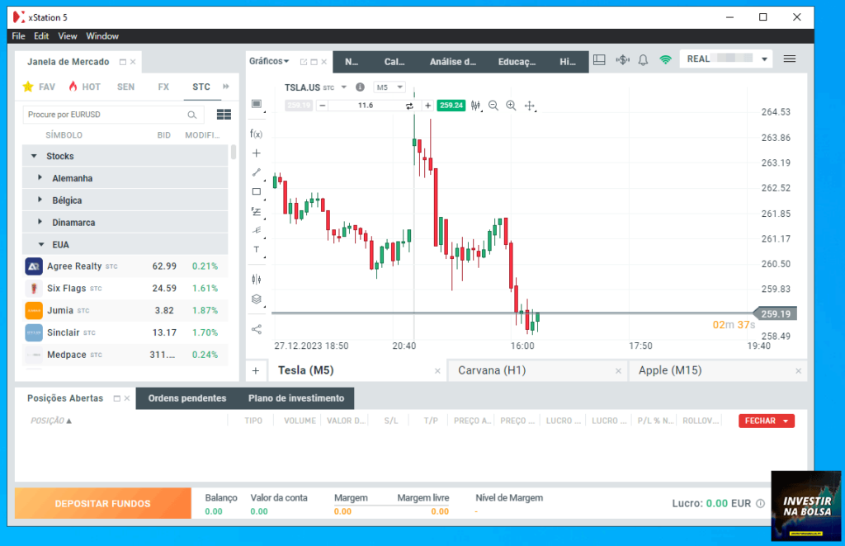Open TSLA.US instrument info icon
Screen dimensions: 845x546
coord(360,87)
